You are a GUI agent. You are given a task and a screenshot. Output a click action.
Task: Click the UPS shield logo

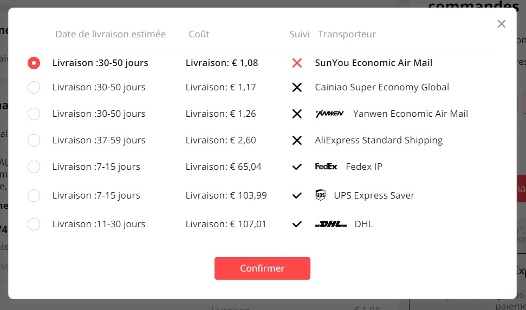coord(320,195)
